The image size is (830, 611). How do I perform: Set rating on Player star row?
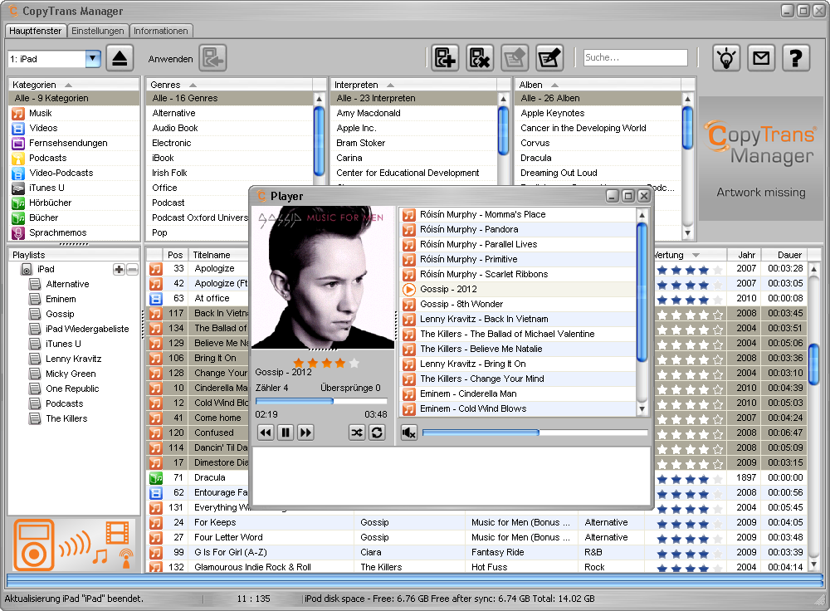coord(326,363)
